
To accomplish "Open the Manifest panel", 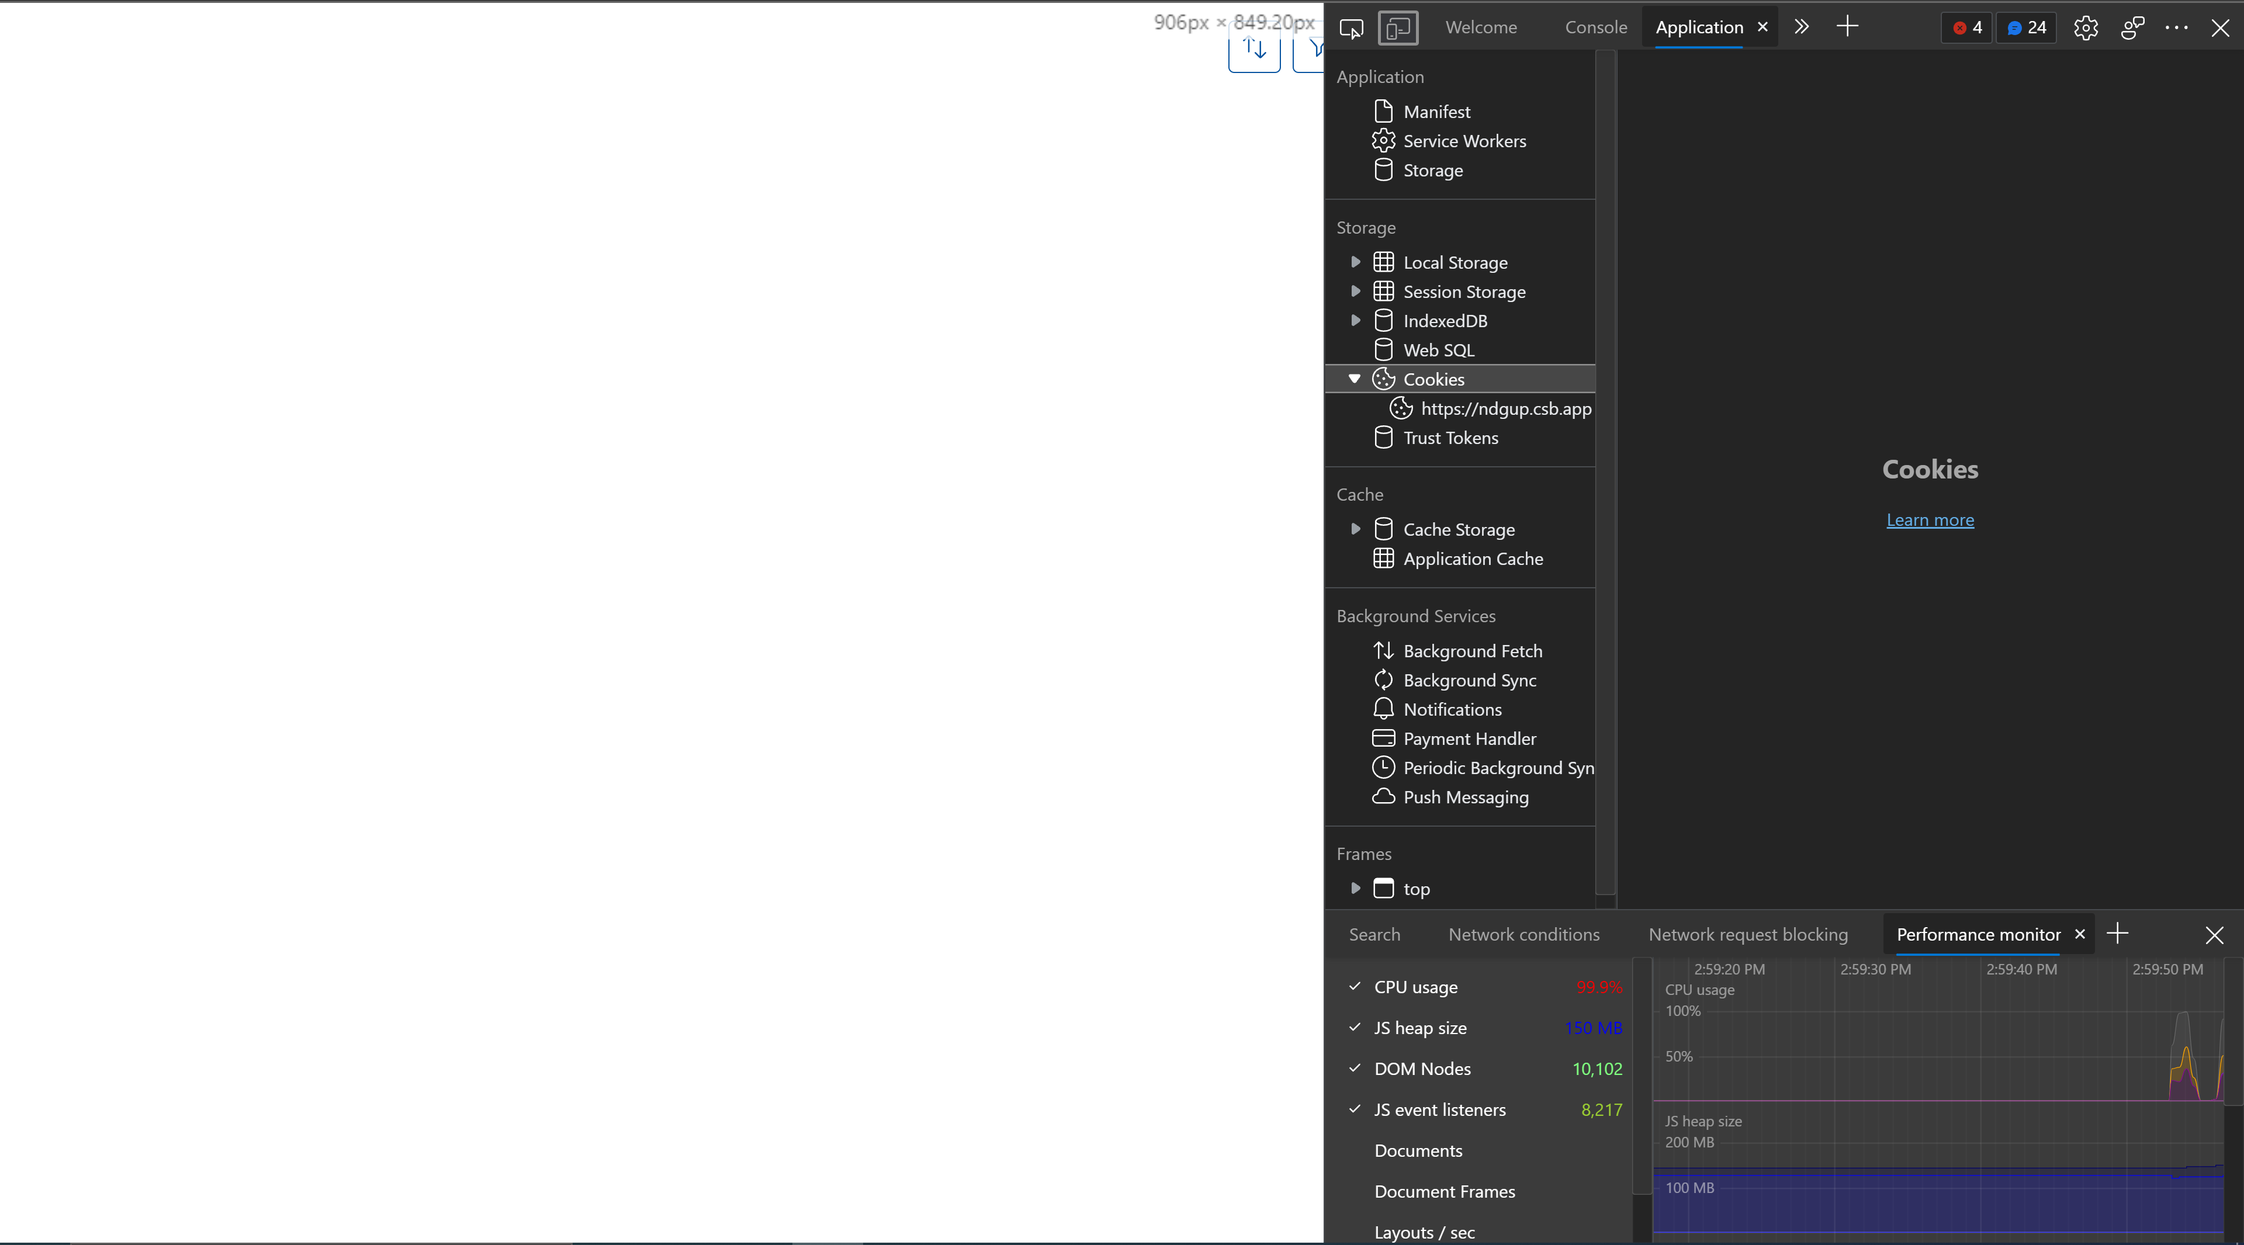I will pos(1436,110).
